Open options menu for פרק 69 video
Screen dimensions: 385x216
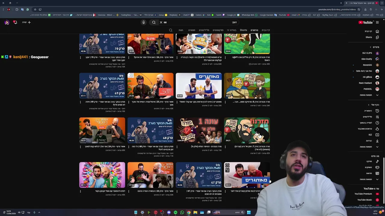click(x=80, y=102)
